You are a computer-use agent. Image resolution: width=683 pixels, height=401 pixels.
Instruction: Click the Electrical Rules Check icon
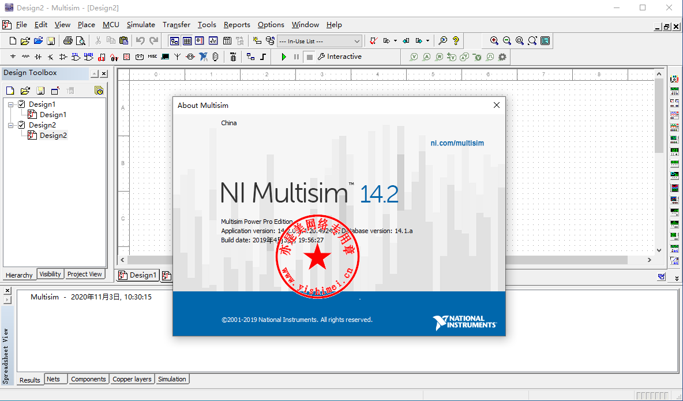point(373,41)
